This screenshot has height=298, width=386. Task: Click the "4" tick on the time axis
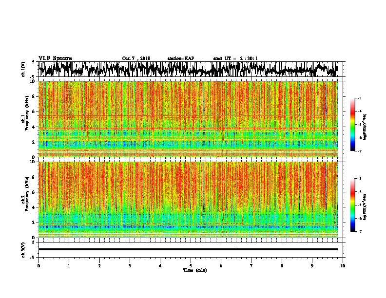tap(160, 266)
